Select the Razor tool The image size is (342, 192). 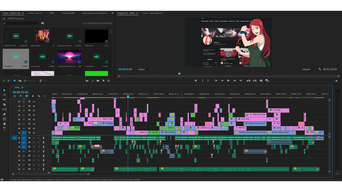tap(4, 105)
